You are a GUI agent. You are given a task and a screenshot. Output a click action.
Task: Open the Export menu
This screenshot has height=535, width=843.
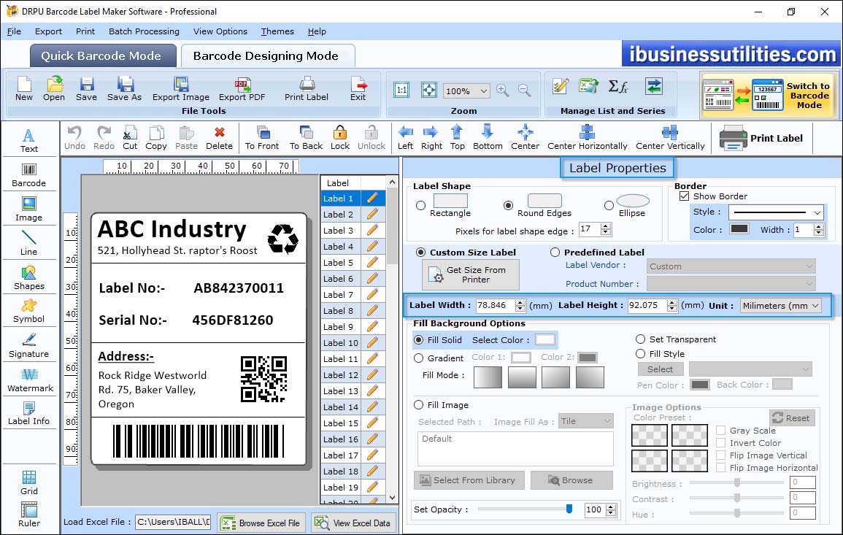pos(48,31)
